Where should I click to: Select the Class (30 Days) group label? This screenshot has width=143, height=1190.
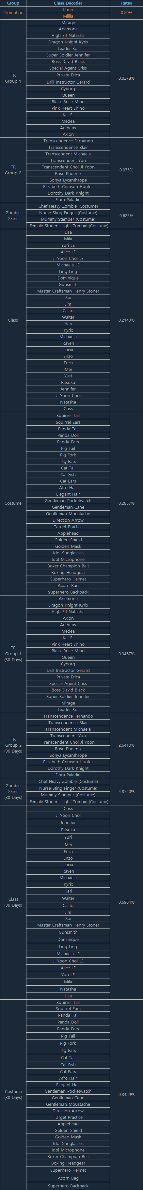point(13,902)
